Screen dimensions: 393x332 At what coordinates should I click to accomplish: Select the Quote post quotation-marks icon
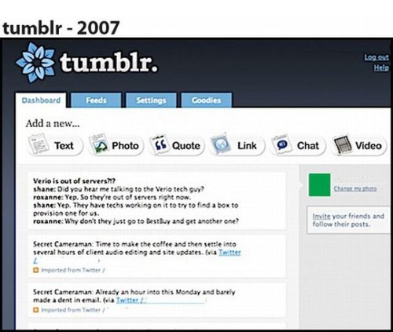tap(159, 144)
